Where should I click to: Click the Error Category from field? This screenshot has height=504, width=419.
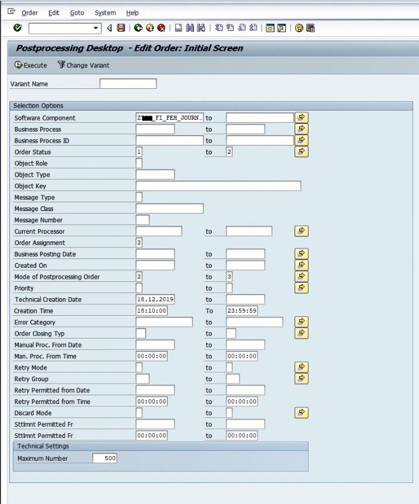tap(164, 322)
